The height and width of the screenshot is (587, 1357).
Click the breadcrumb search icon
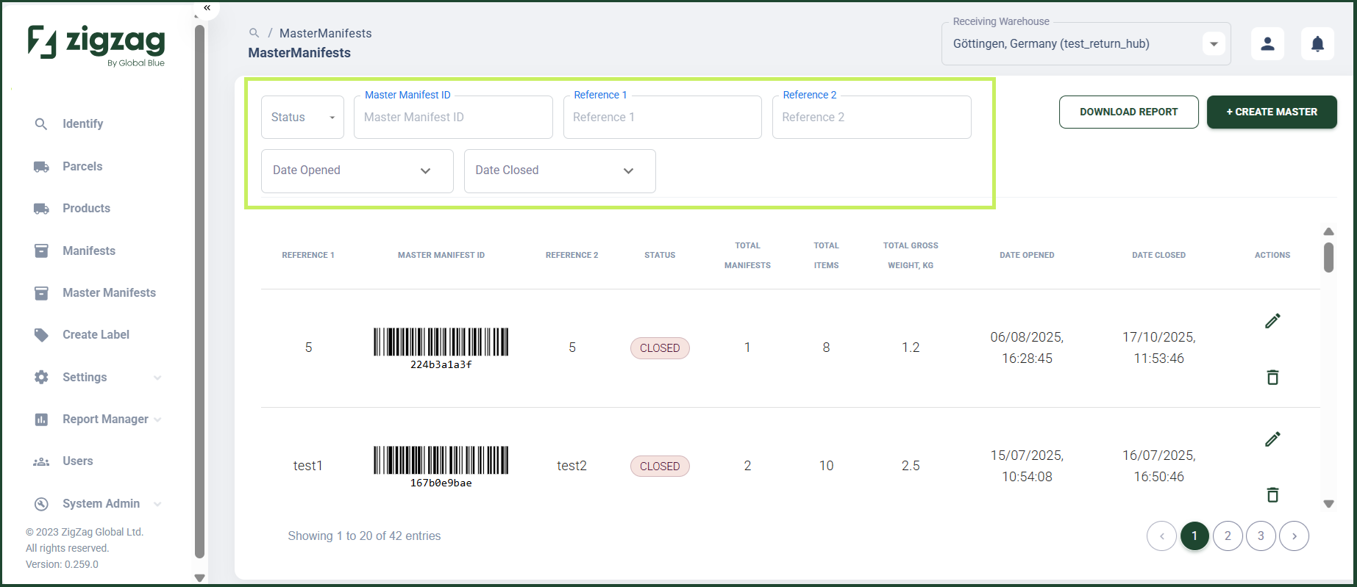pyautogui.click(x=254, y=33)
